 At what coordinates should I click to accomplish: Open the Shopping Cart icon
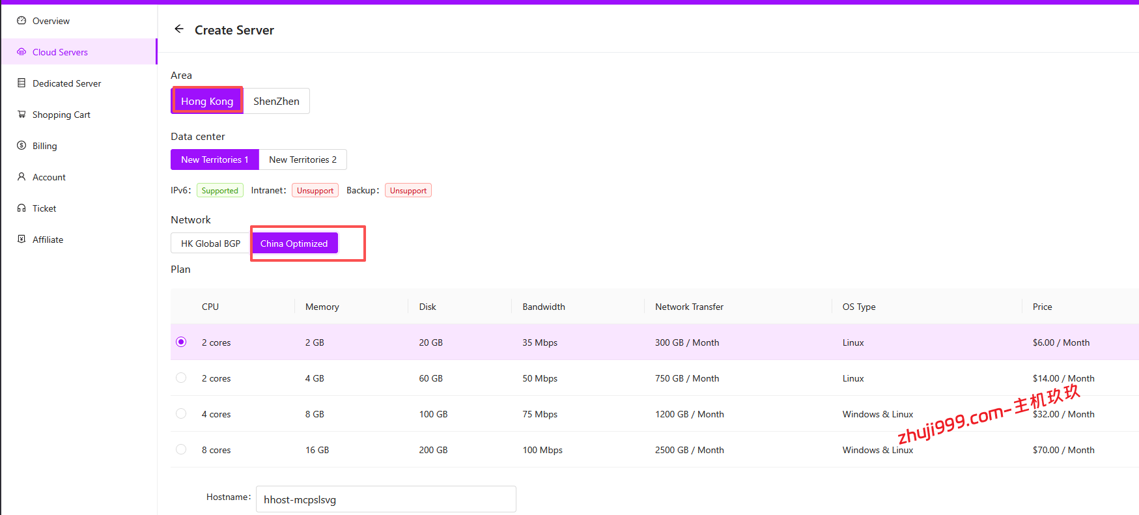[21, 115]
